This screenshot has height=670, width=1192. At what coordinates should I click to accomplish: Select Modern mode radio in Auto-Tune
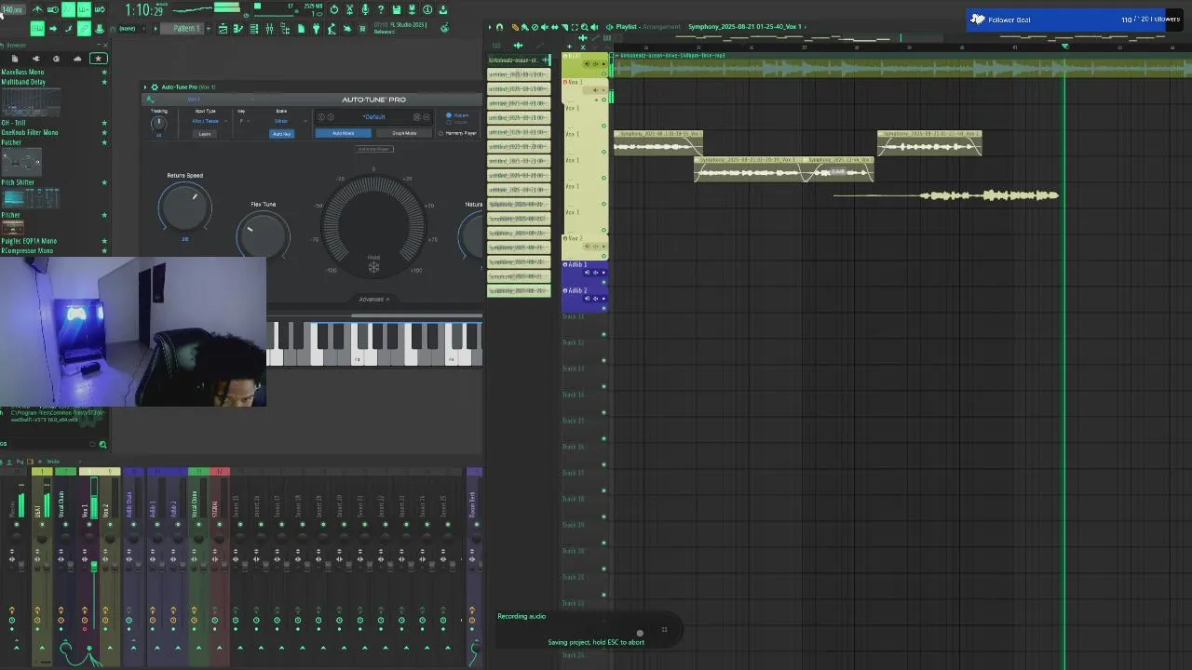(x=449, y=114)
